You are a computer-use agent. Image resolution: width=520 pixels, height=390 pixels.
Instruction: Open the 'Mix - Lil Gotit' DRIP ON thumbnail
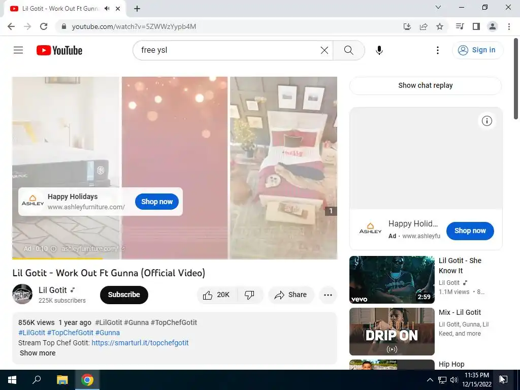[x=392, y=332]
